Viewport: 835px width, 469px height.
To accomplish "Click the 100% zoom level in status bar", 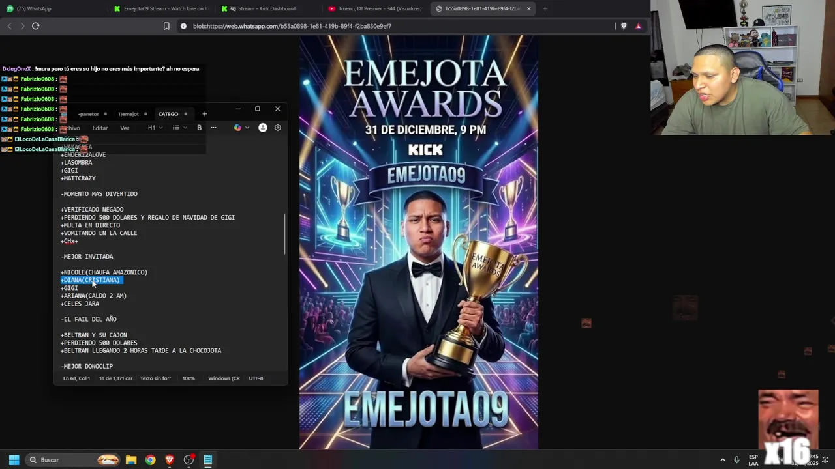I will 189,378.
